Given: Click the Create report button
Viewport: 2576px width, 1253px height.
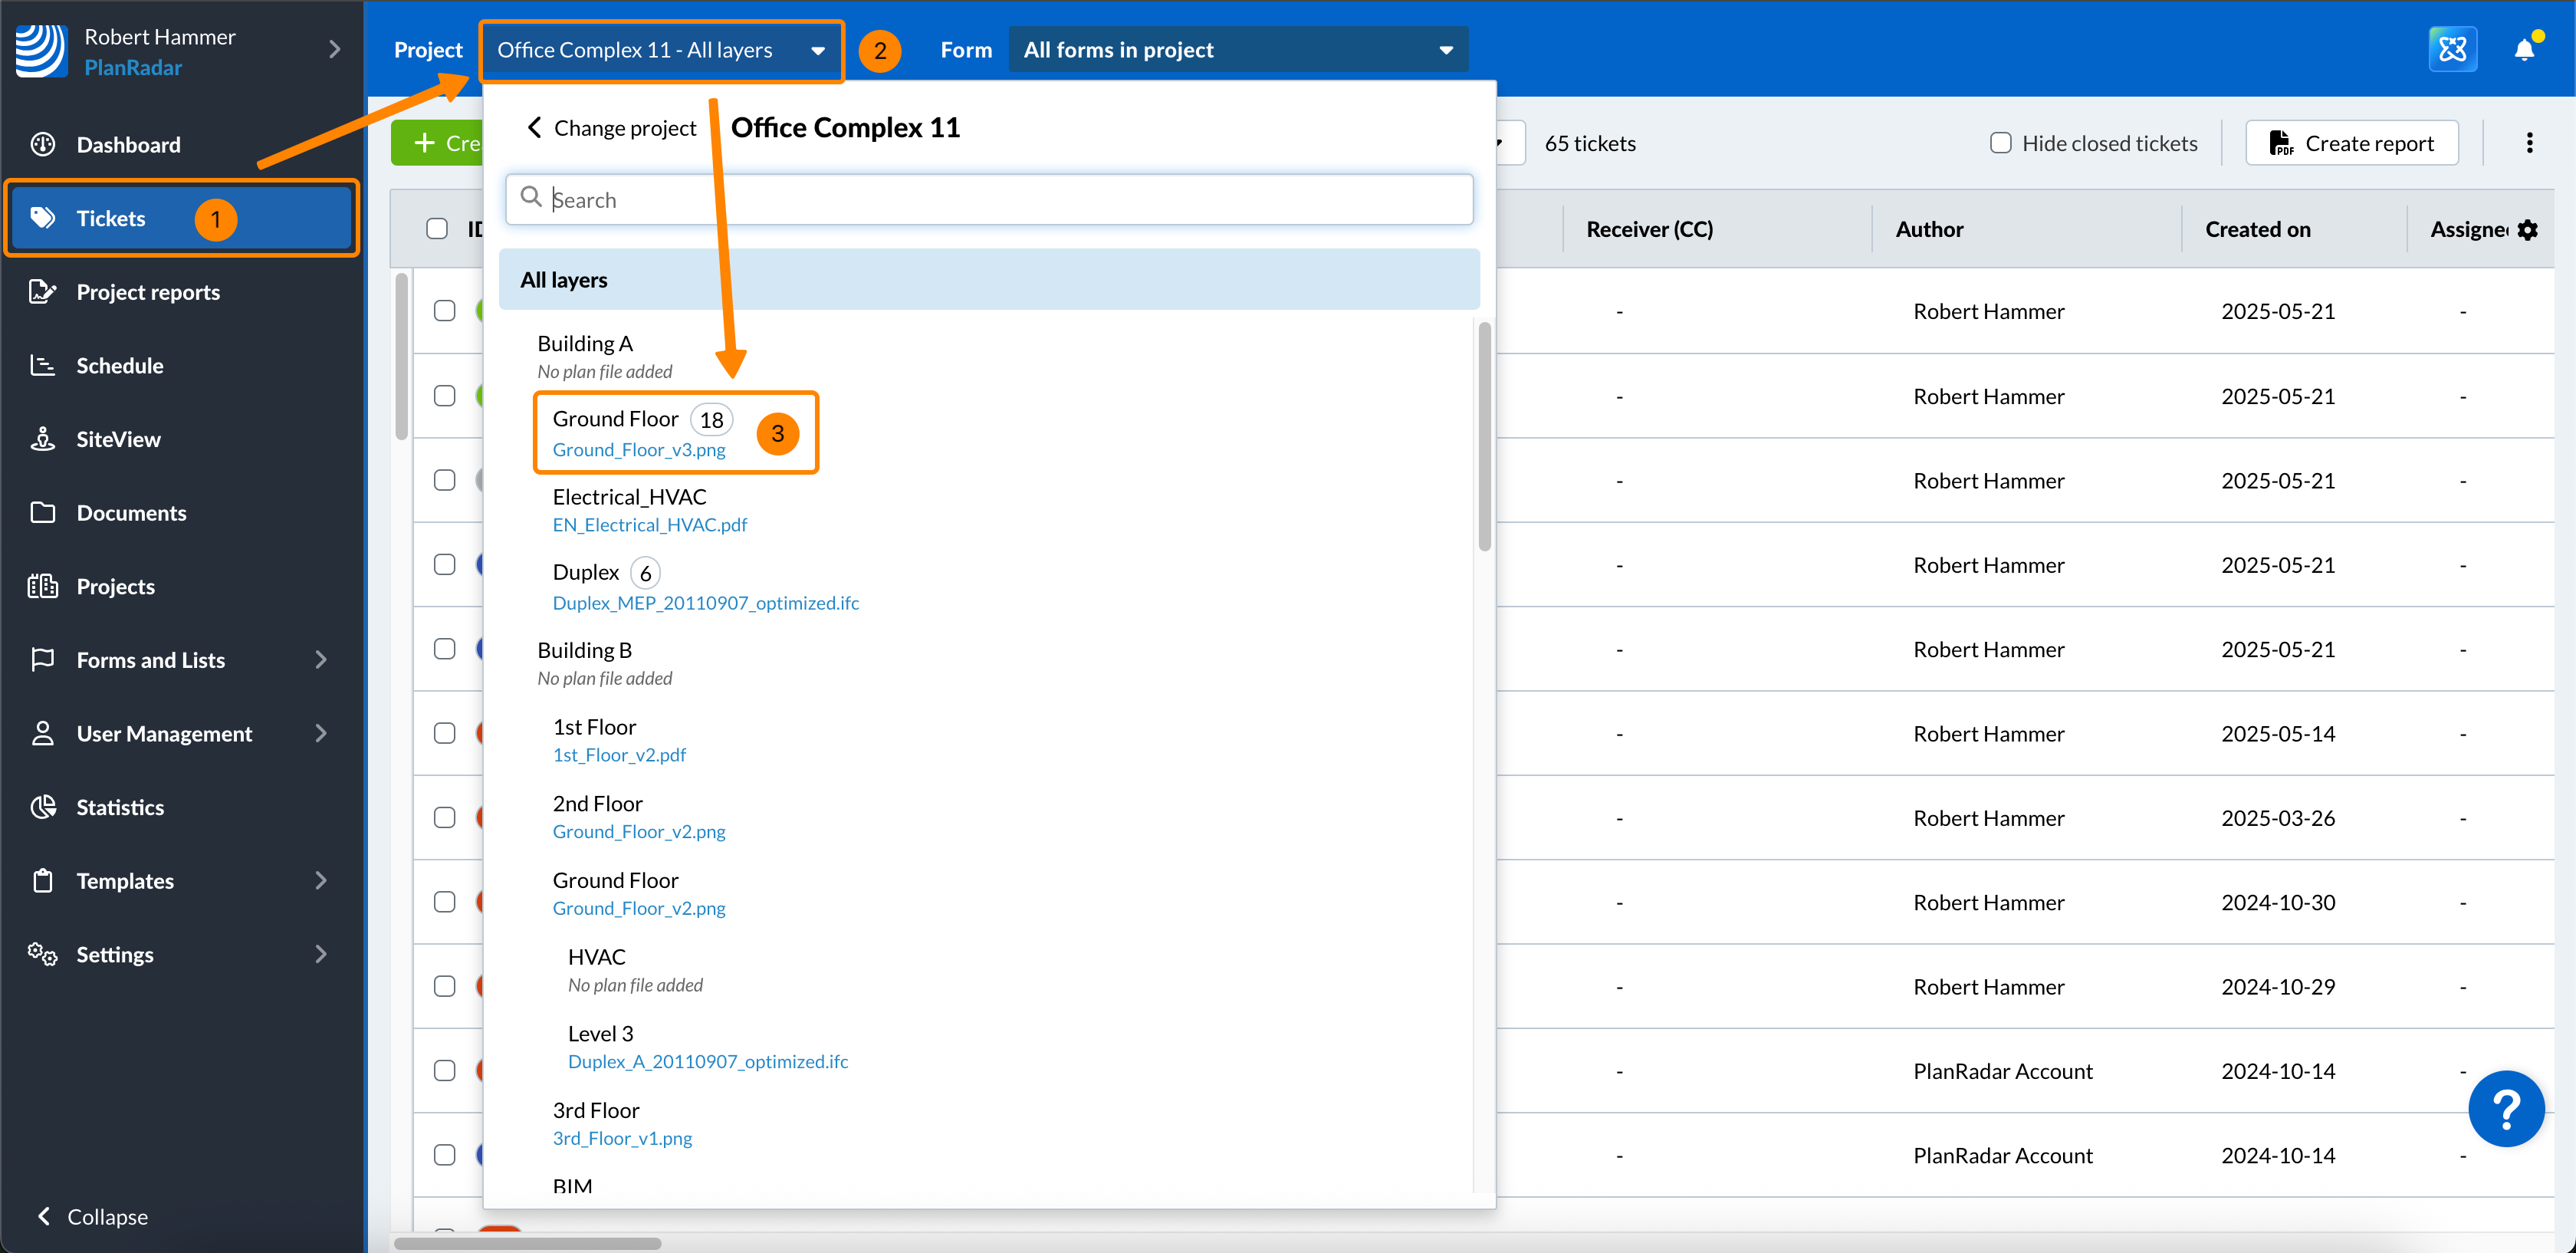Looking at the screenshot, I should point(2351,143).
